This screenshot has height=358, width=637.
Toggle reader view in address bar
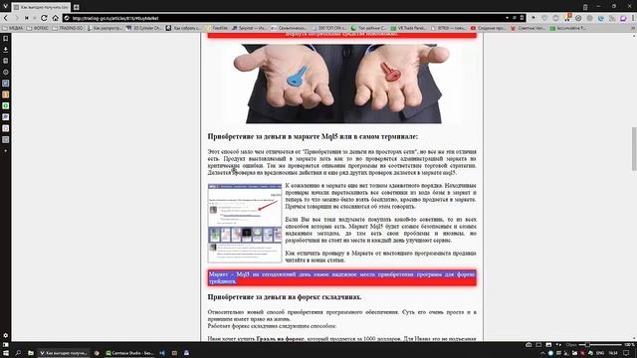click(x=515, y=18)
